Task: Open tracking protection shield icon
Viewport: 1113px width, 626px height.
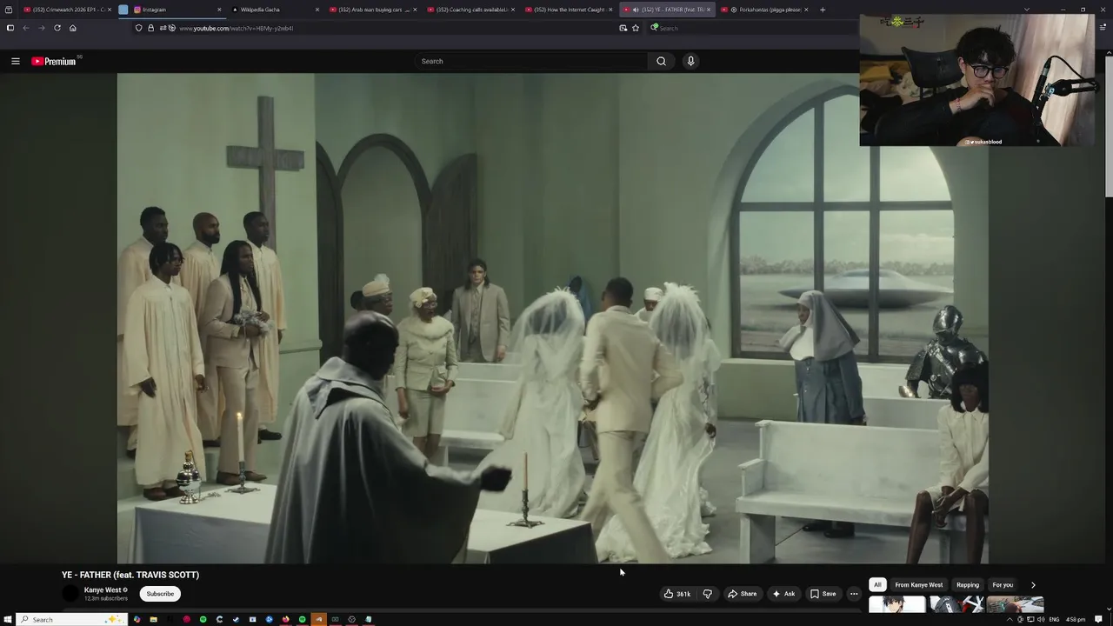Action: [x=139, y=28]
